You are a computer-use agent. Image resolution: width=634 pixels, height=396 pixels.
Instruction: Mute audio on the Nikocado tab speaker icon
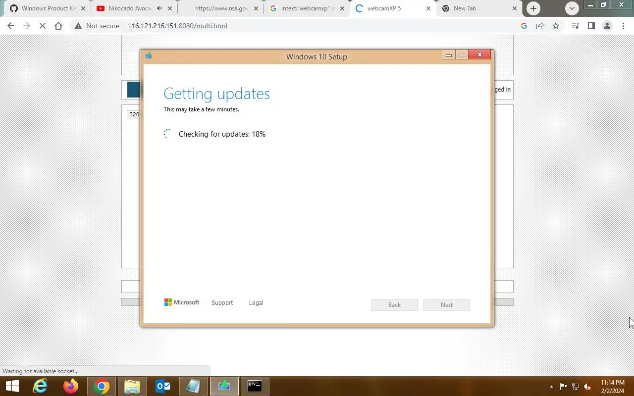point(159,8)
